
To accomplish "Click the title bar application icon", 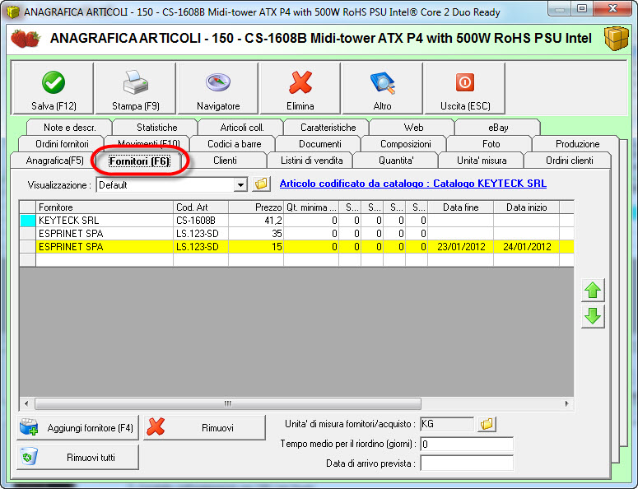I will [12, 12].
